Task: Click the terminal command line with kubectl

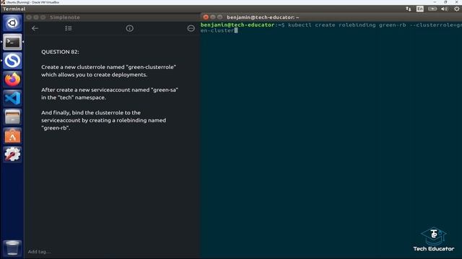Action: point(331,27)
